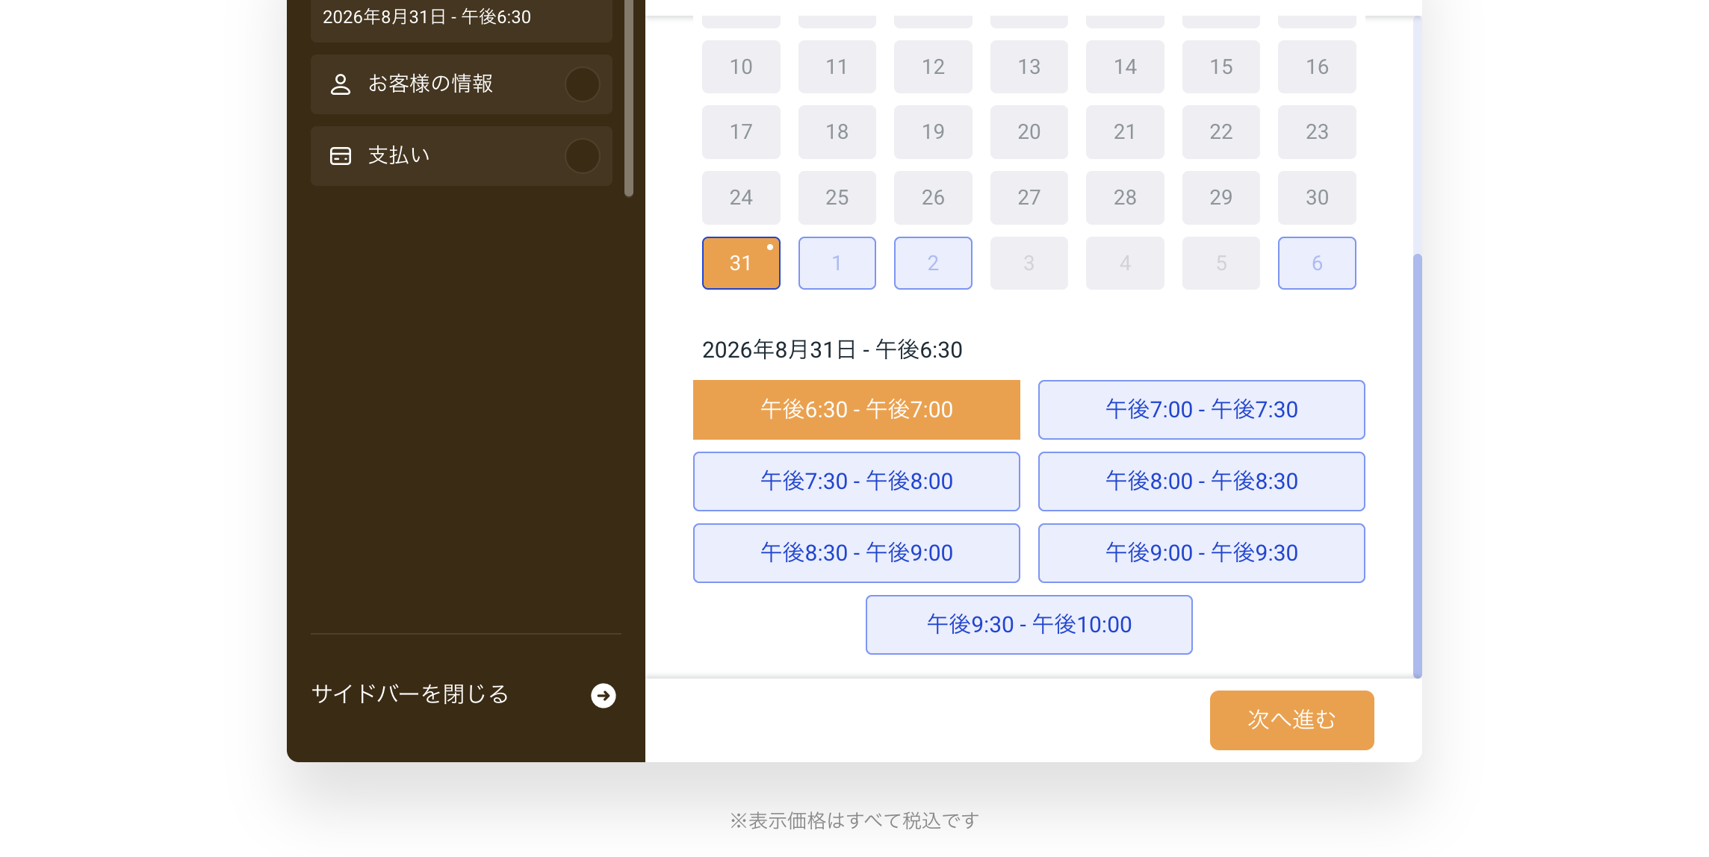Click the credit card icon beside 支払い
Screen dimensions: 1709x857
pyautogui.click(x=341, y=156)
